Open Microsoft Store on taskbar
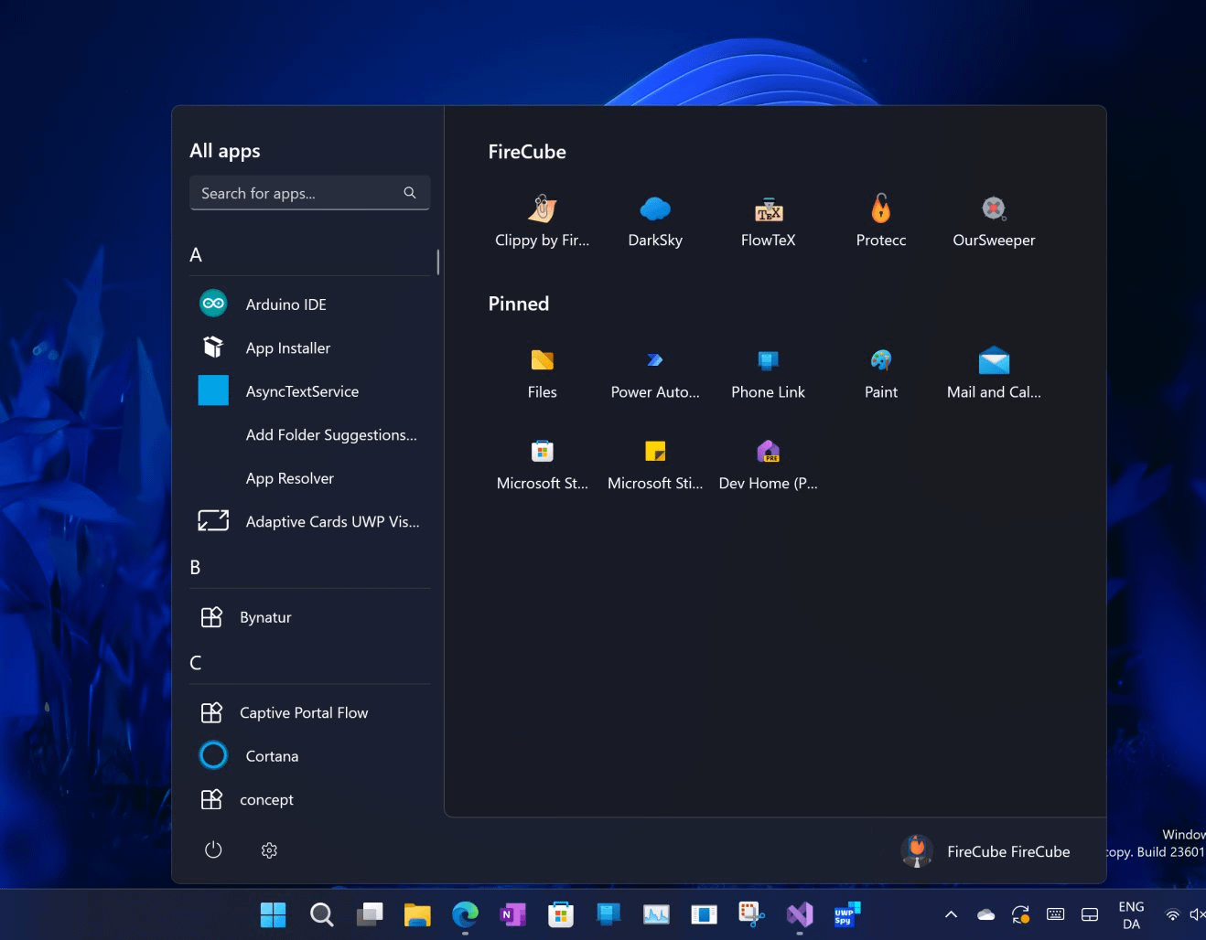1206x940 pixels. click(x=560, y=913)
